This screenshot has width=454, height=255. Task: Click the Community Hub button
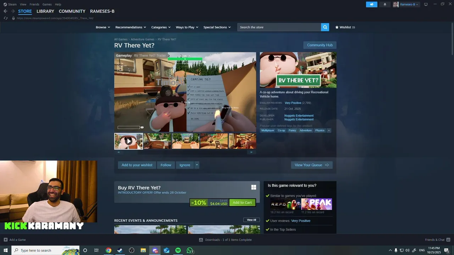coord(320,45)
